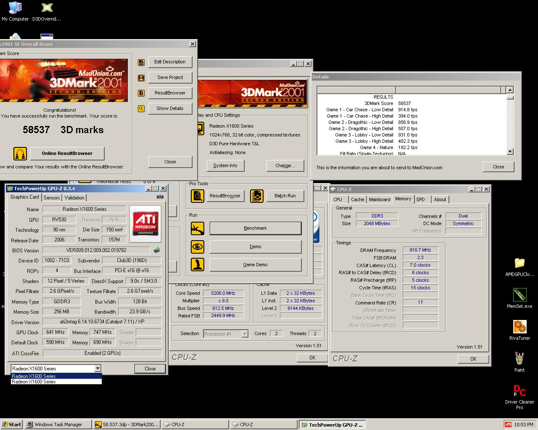
Task: Open Driver Cleaner Pro desktop icon
Action: click(x=520, y=397)
